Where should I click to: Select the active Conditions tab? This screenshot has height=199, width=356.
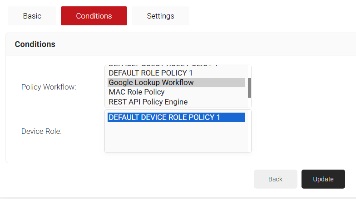(x=94, y=16)
